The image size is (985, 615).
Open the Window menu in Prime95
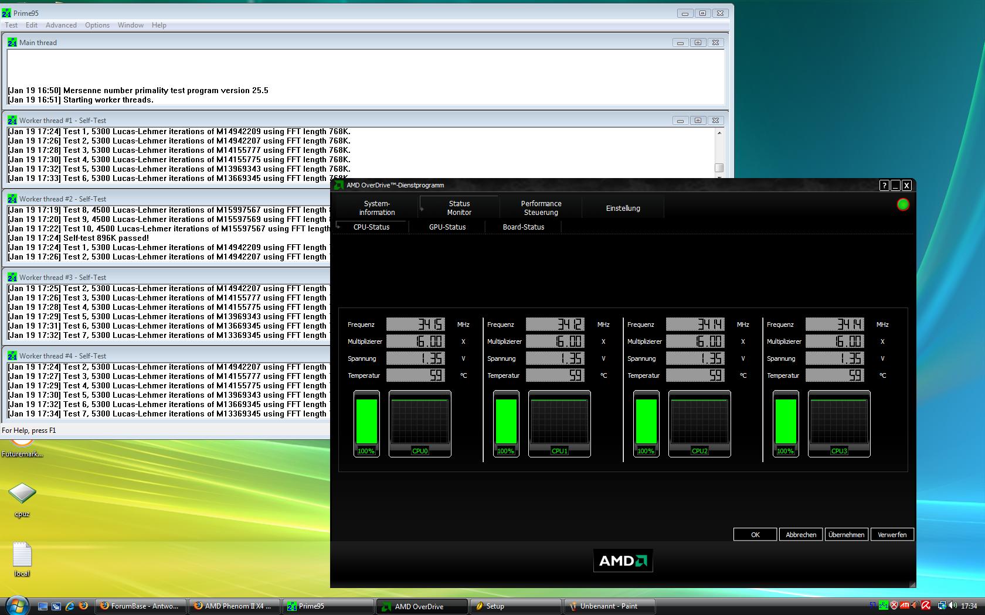click(x=130, y=25)
